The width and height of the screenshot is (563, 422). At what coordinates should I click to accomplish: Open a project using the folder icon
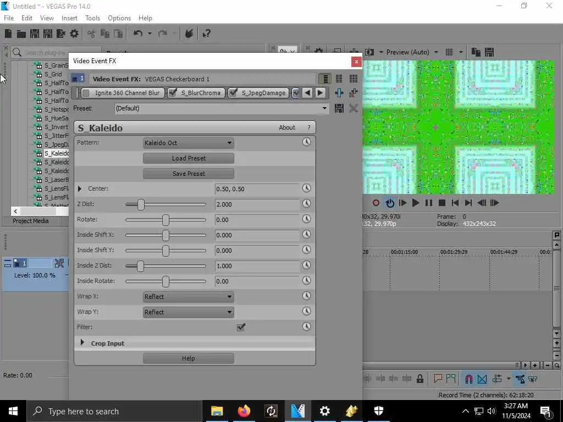point(21,34)
